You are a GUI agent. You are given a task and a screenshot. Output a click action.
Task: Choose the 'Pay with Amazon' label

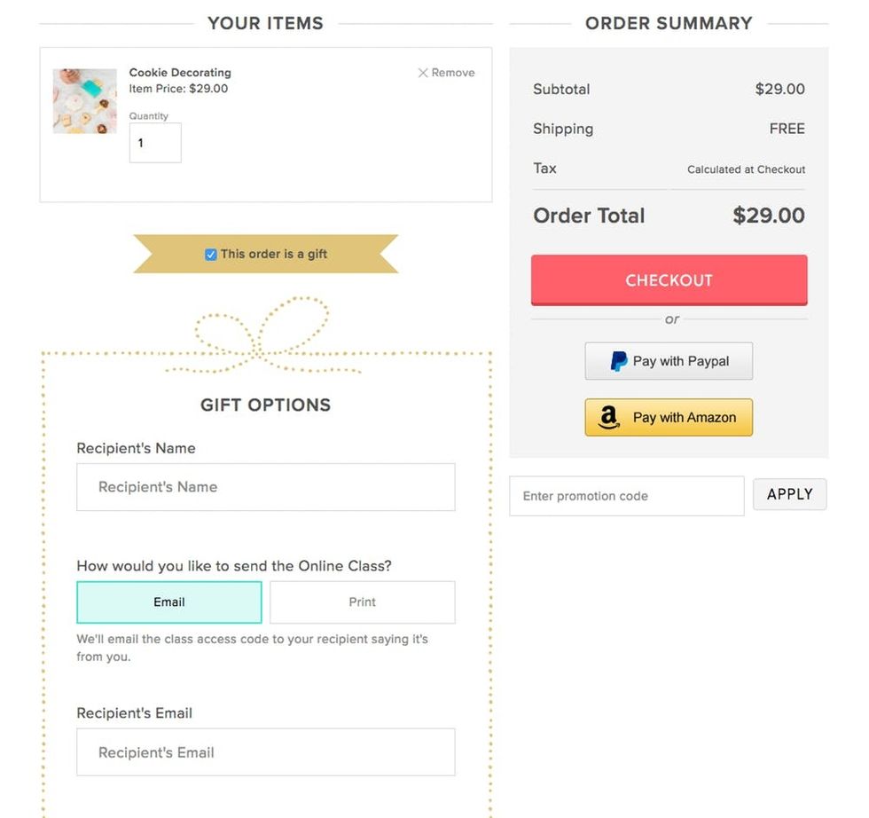pos(685,418)
